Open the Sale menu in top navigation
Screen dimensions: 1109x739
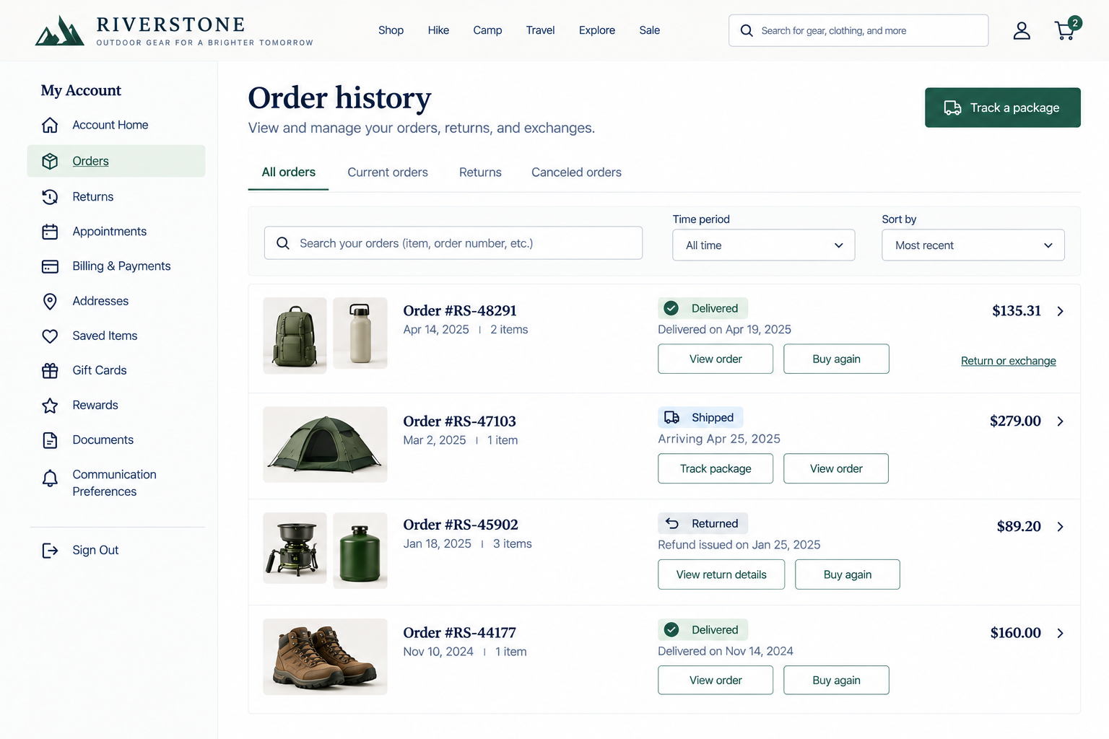tap(650, 30)
